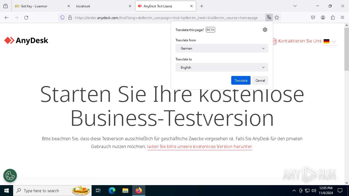Open translation settings gear
Viewport: 349px width, 196px height.
click(265, 30)
